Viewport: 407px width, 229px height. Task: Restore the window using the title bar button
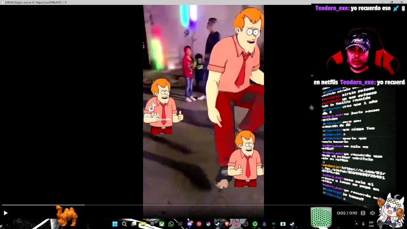click(392, 2)
